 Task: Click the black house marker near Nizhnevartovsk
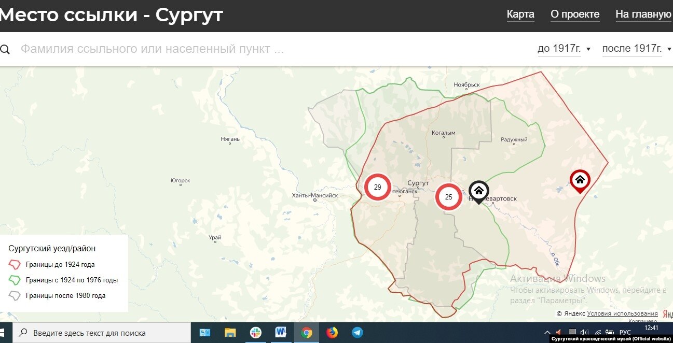478,190
